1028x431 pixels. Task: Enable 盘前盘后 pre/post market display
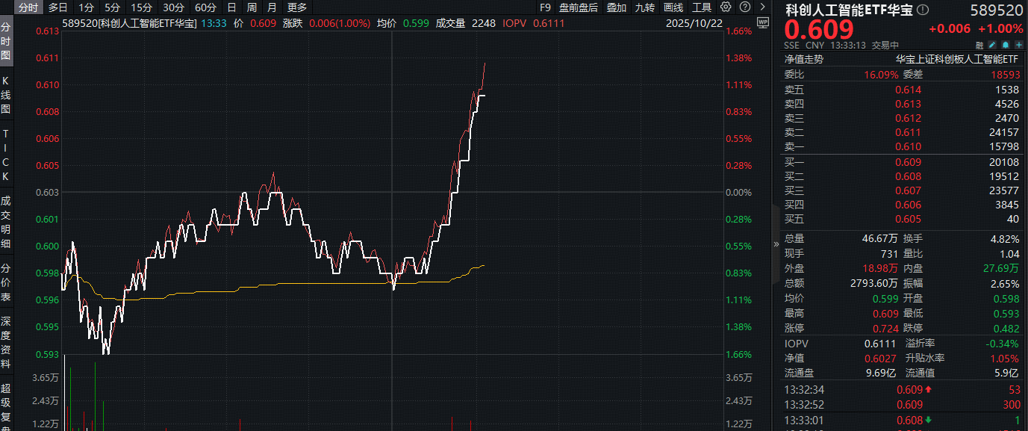pos(578,7)
